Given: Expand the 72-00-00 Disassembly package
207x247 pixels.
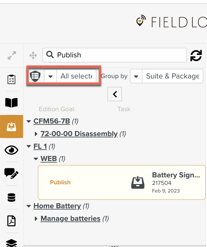Looking at the screenshot, I should [36, 134].
